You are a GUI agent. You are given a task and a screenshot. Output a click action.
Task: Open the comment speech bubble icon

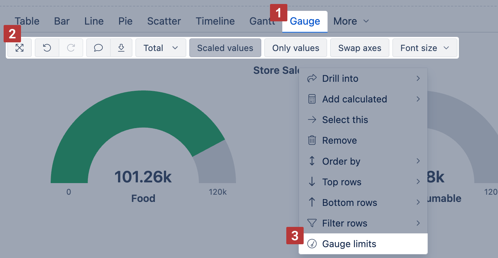(98, 48)
